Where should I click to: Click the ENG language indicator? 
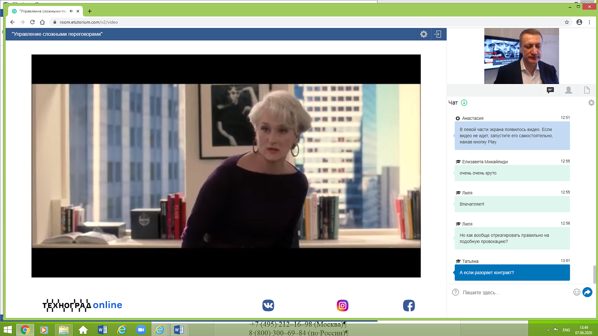566,330
